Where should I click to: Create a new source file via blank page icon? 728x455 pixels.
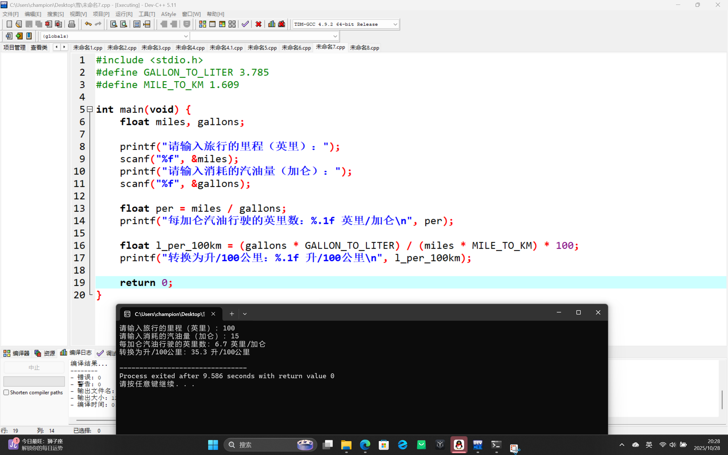pos(9,24)
